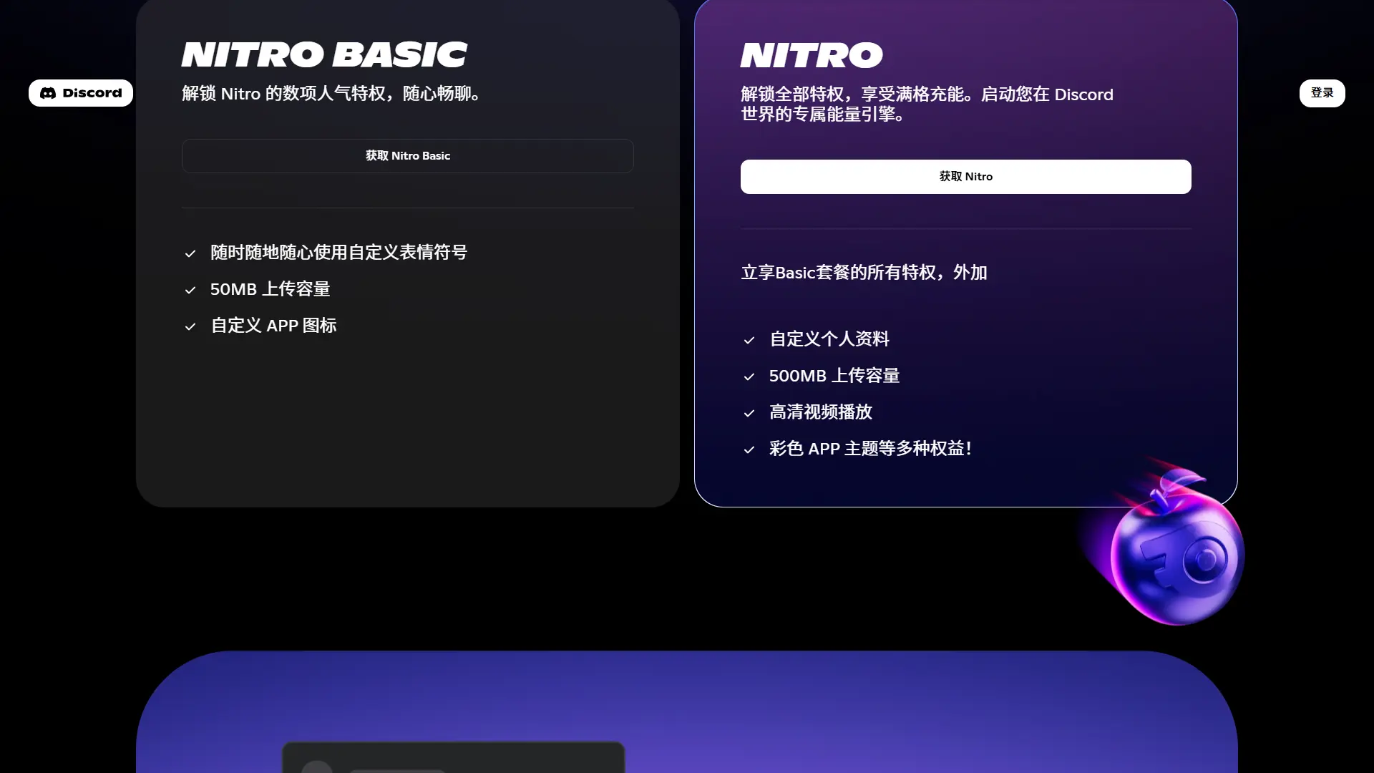This screenshot has height=773, width=1374.
Task: Click the 立享Basic套餐的所有特权 text
Action: click(864, 273)
